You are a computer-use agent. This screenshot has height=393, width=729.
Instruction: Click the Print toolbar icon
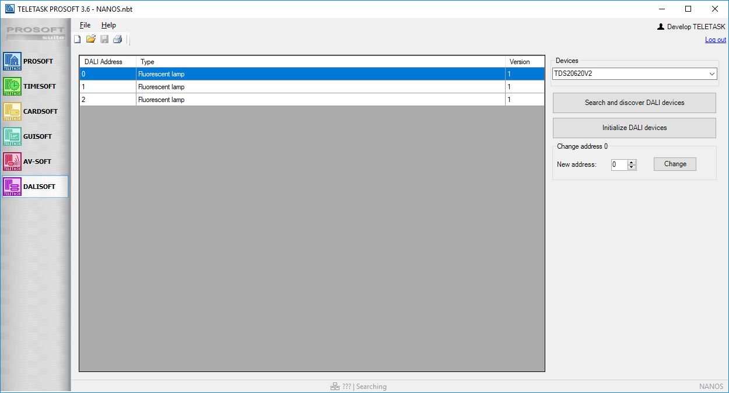point(117,40)
